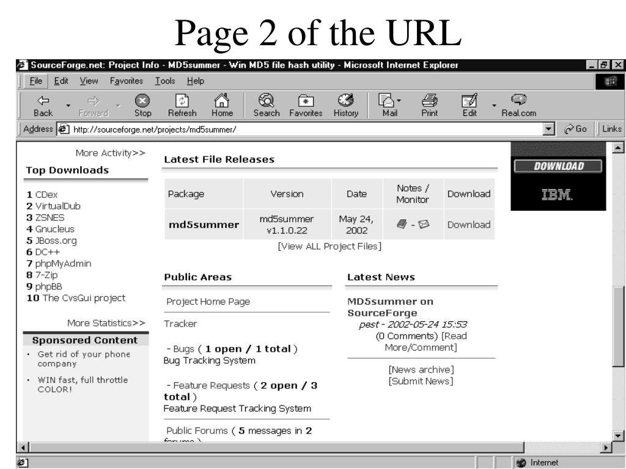Open 7-Zip in Top Downloads
Screen dimensions: 626x469
[x=46, y=275]
